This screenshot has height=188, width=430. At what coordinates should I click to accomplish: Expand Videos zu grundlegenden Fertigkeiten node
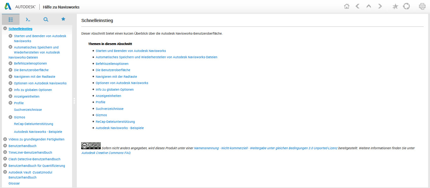pyautogui.click(x=5, y=139)
